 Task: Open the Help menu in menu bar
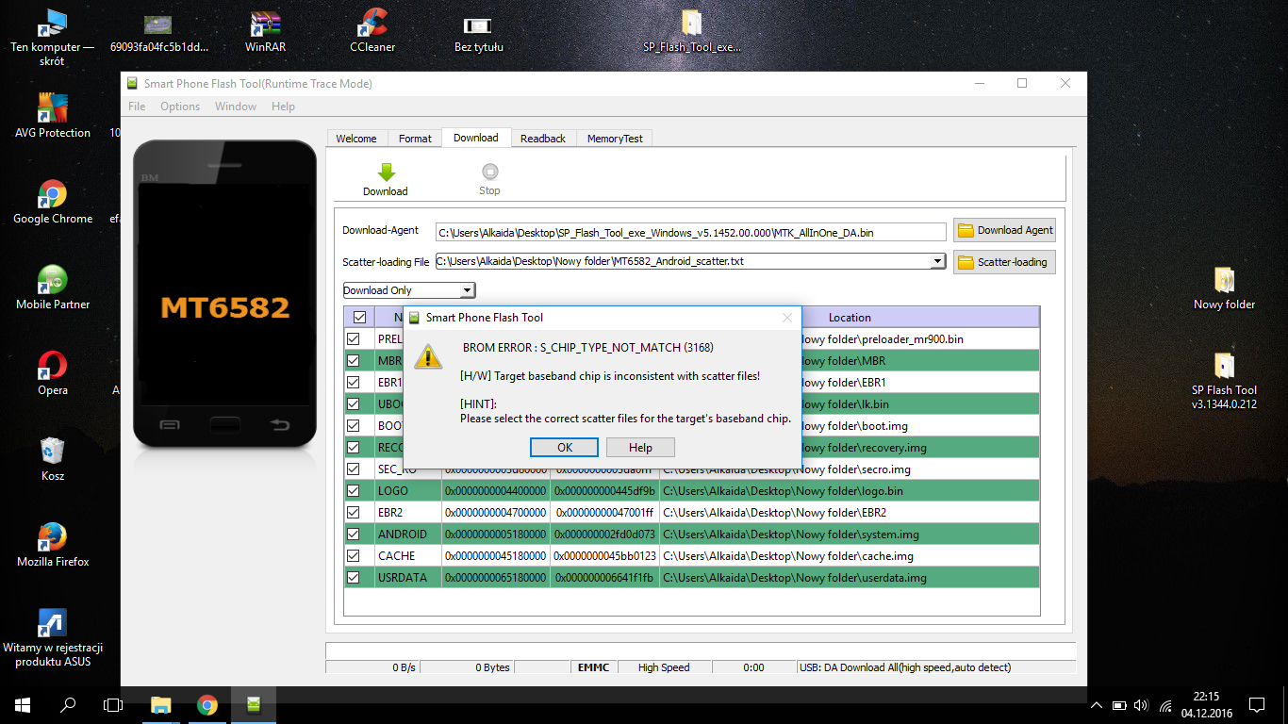pyautogui.click(x=283, y=107)
